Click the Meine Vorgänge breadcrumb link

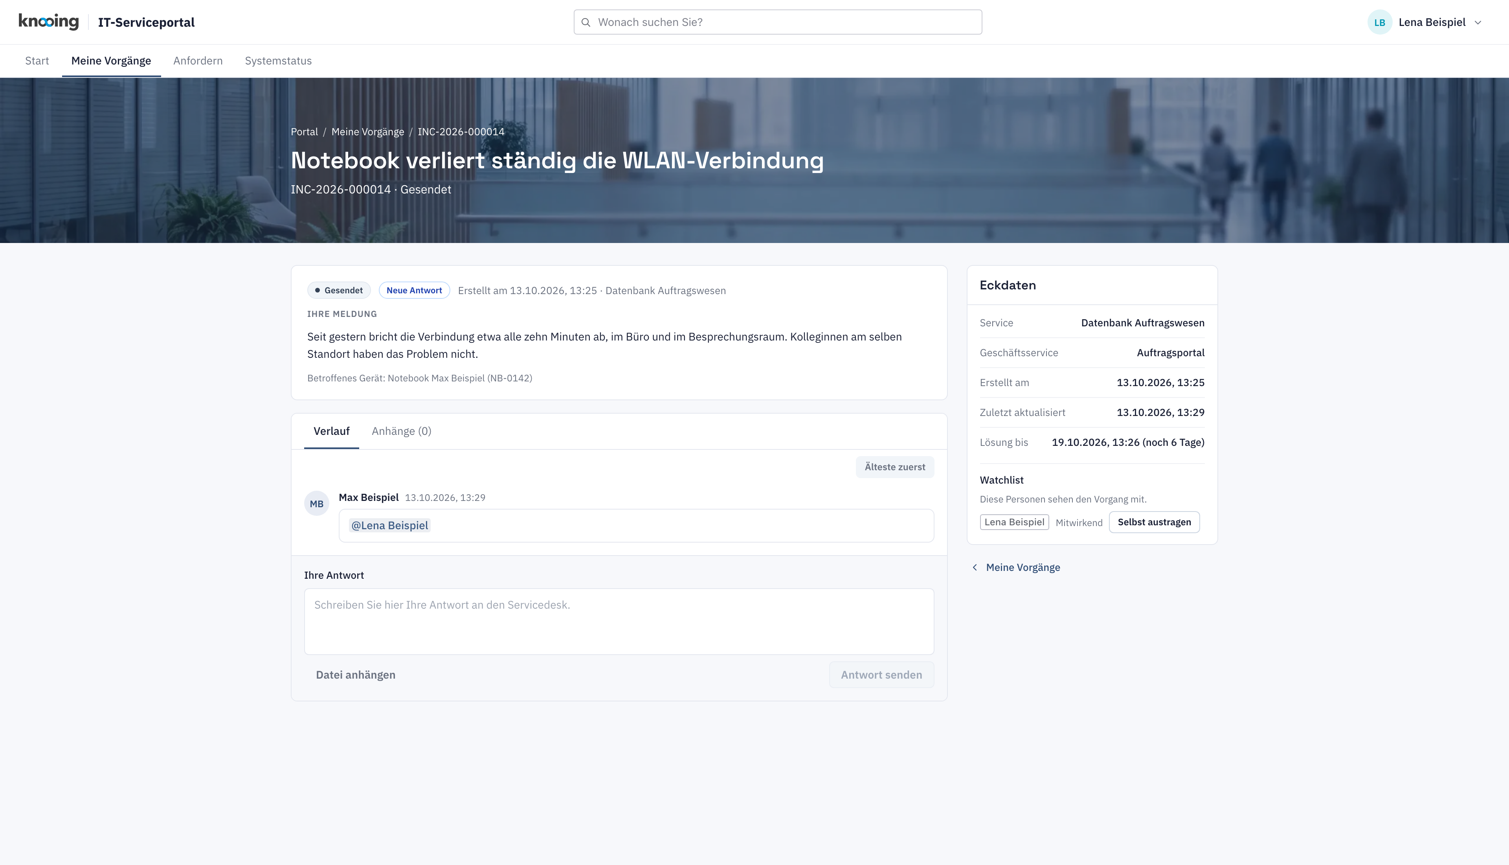coord(367,132)
